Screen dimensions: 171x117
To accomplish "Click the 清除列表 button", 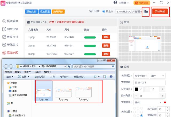I will click(58, 11).
